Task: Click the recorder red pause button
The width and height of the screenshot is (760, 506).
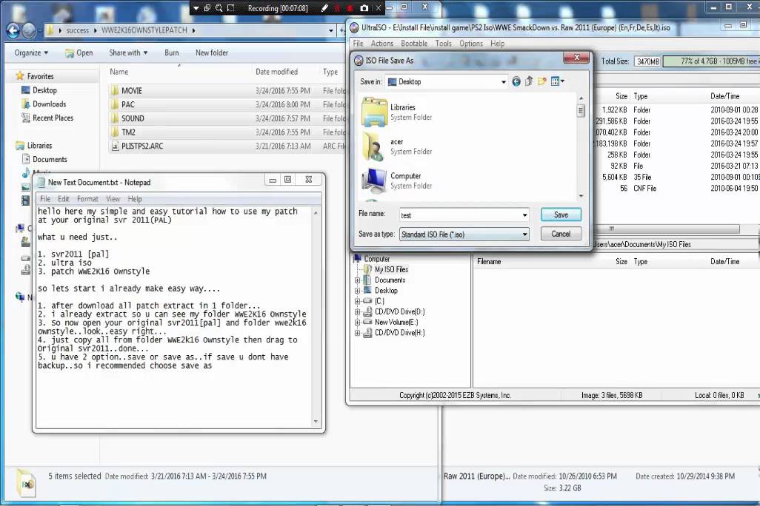Action: [338, 8]
